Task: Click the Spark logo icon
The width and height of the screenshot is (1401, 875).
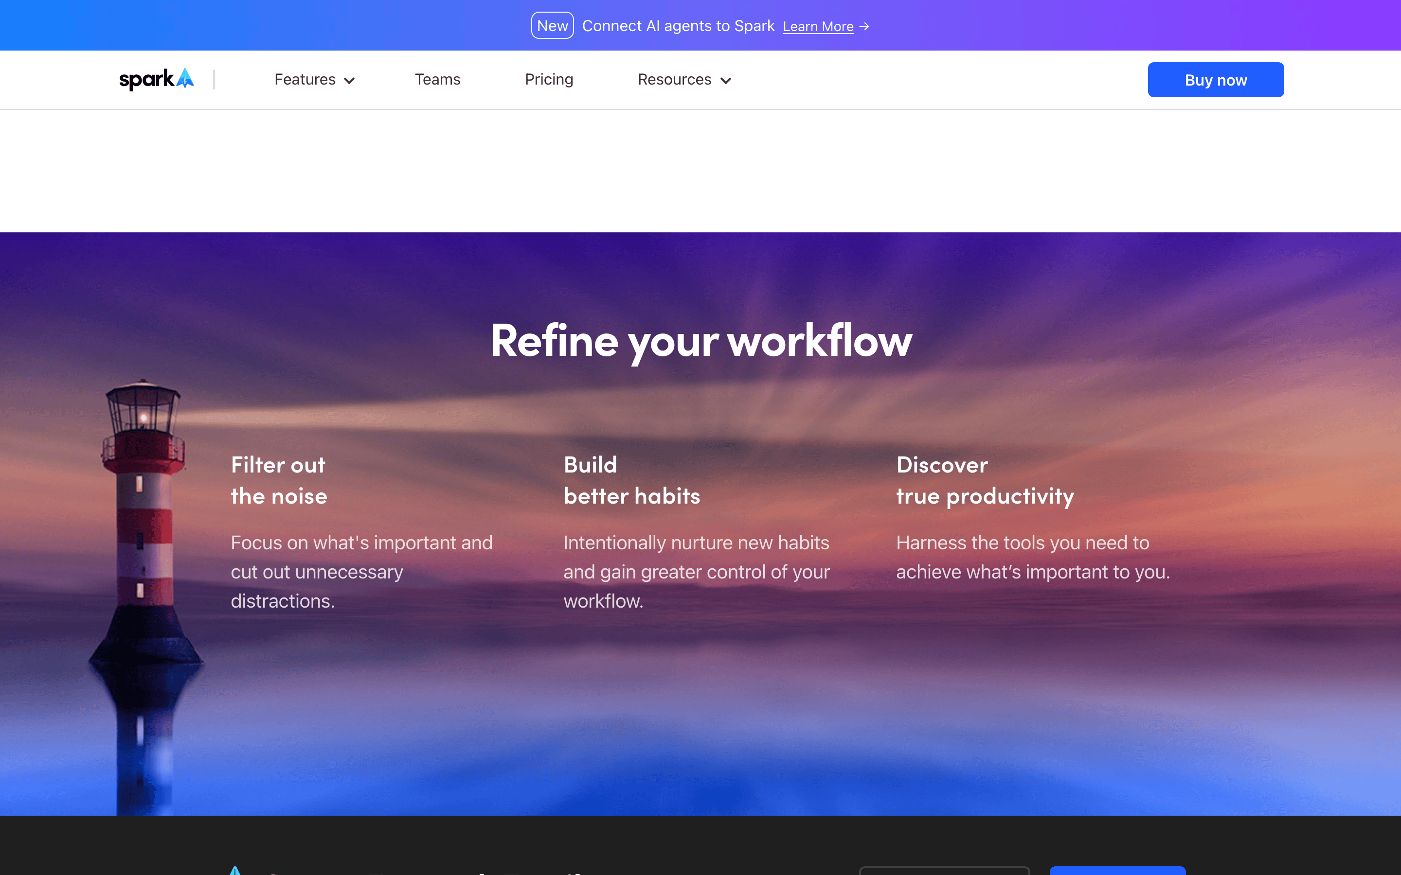Action: (156, 79)
